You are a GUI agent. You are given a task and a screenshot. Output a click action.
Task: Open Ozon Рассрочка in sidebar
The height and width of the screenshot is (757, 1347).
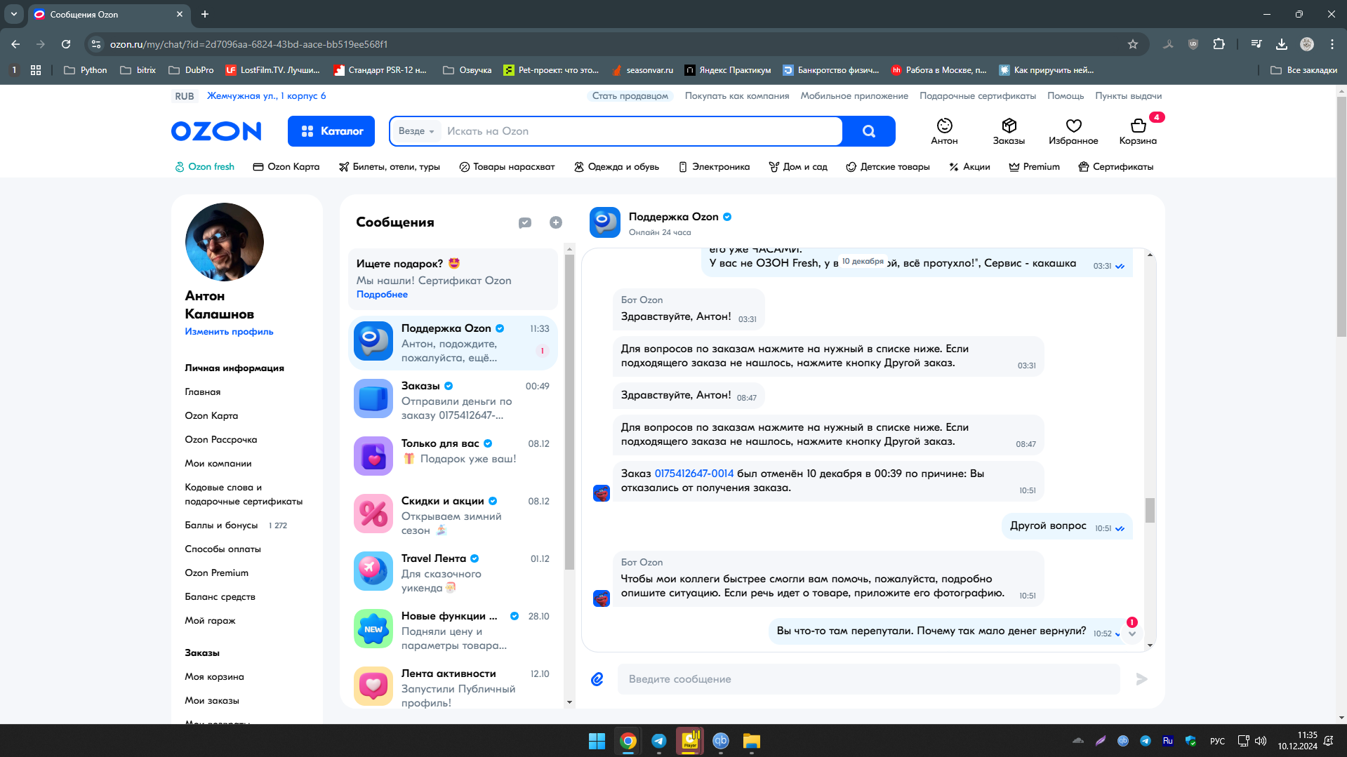[221, 440]
